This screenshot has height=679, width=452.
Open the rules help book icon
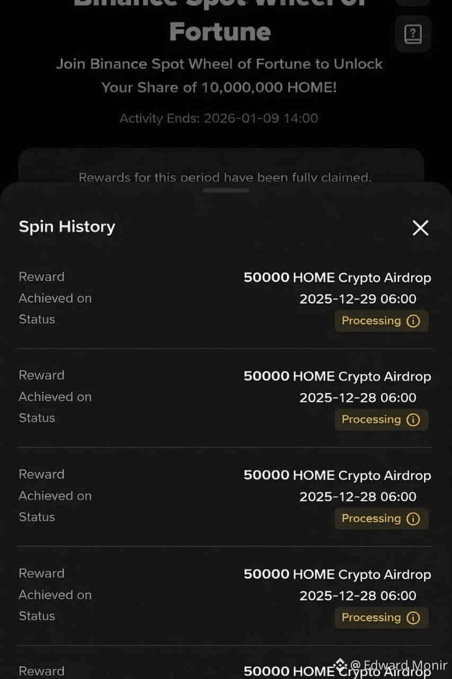point(413,34)
